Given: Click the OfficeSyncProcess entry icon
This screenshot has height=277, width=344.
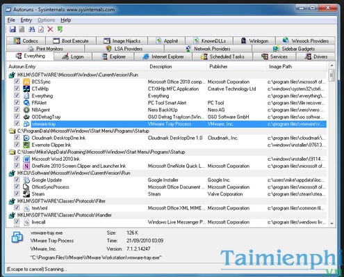Looking at the screenshot, I should pyautogui.click(x=26, y=187).
